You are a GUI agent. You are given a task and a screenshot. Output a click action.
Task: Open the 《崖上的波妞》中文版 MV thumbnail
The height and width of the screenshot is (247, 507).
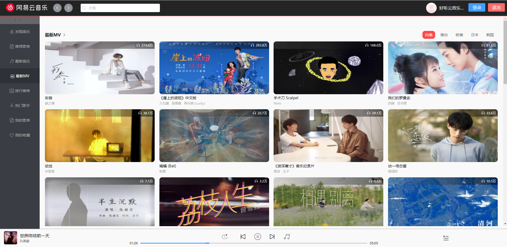214,68
